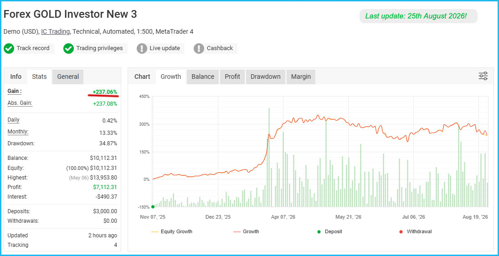Image resolution: width=499 pixels, height=256 pixels.
Task: Click the green Trading privileges checkmark icon
Action: 68,49
